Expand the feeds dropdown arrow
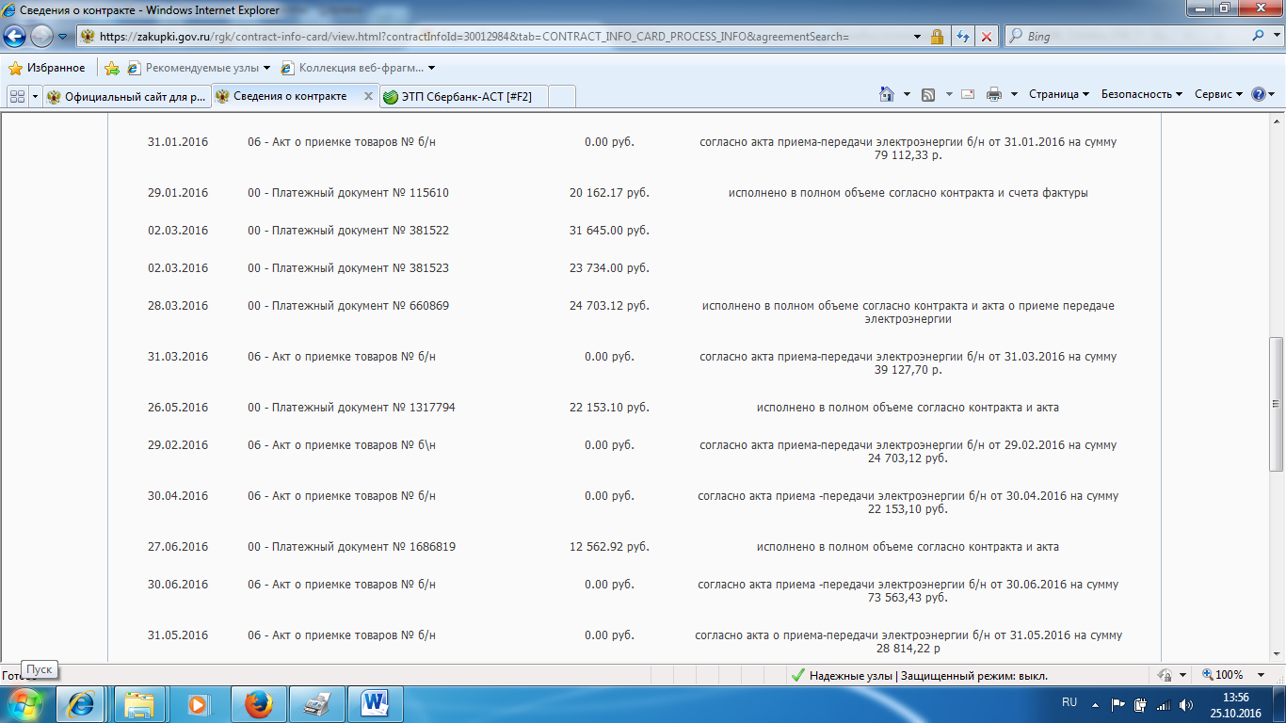1286x723 pixels. click(x=948, y=94)
